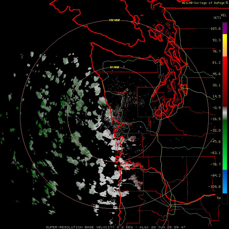Click the TH legend label

click(x=219, y=198)
